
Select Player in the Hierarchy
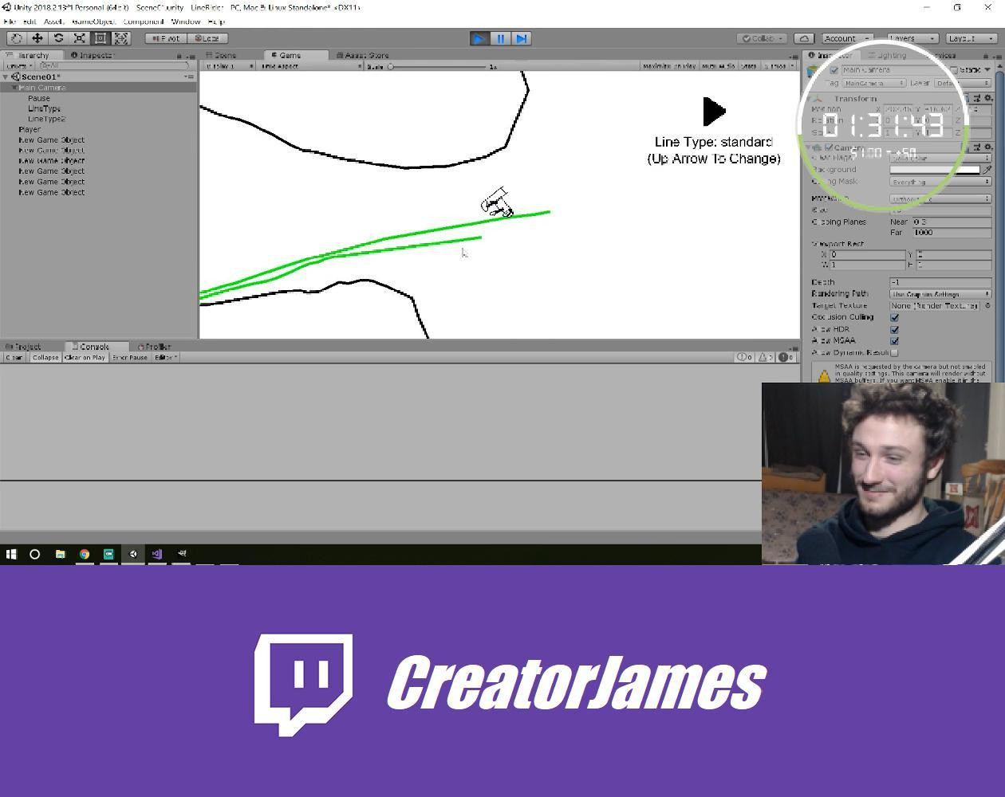point(30,128)
